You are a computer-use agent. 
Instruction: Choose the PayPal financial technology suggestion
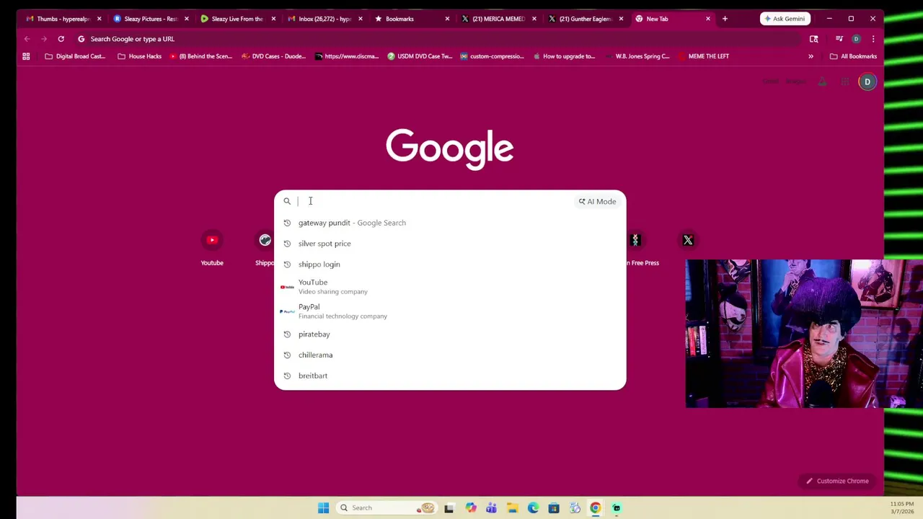[x=450, y=311]
